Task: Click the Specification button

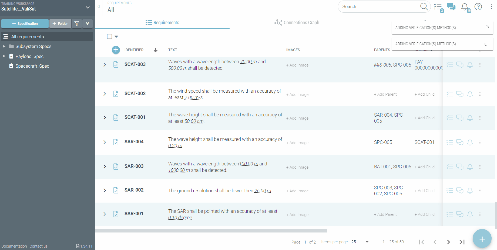Action: click(25, 24)
